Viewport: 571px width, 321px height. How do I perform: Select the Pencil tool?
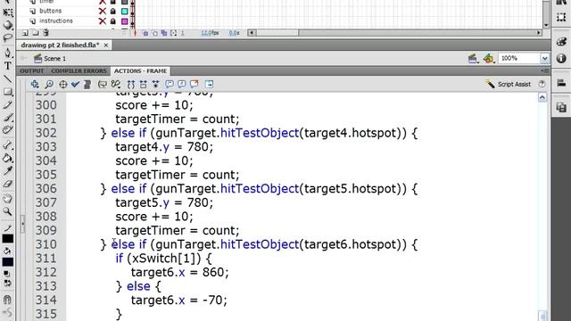click(8, 105)
